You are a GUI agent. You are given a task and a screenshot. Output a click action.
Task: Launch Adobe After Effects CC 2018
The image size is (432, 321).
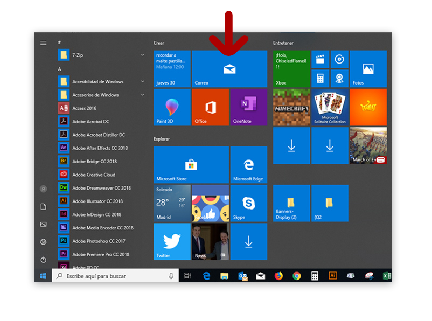point(101,148)
